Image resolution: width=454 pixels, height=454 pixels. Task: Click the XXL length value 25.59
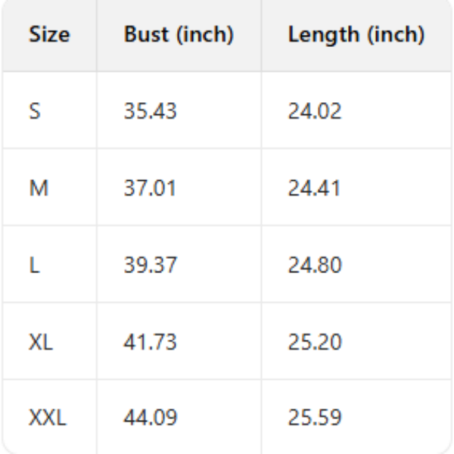(x=314, y=417)
